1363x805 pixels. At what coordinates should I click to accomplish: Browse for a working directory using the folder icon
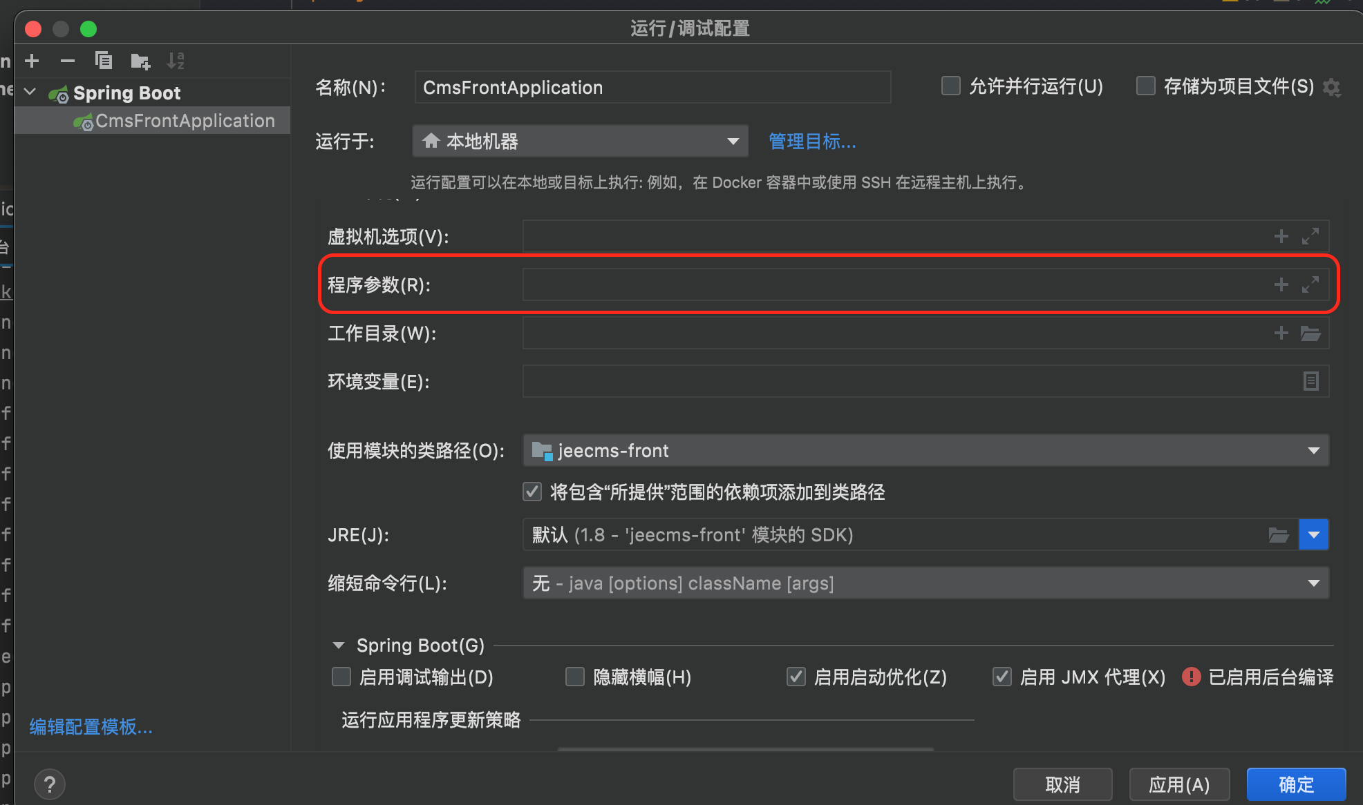pos(1310,333)
